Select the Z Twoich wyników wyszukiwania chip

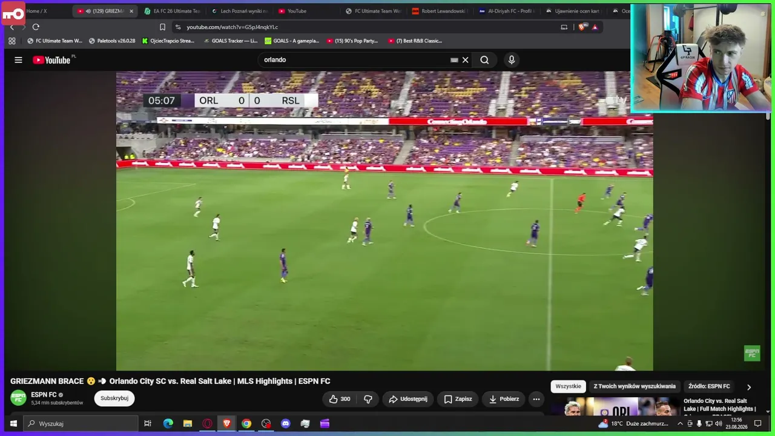point(635,386)
